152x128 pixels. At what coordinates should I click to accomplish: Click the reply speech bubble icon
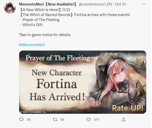click(x=21, y=120)
